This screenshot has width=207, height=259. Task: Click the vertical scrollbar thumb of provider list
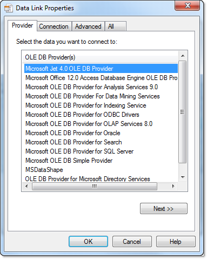point(183,112)
